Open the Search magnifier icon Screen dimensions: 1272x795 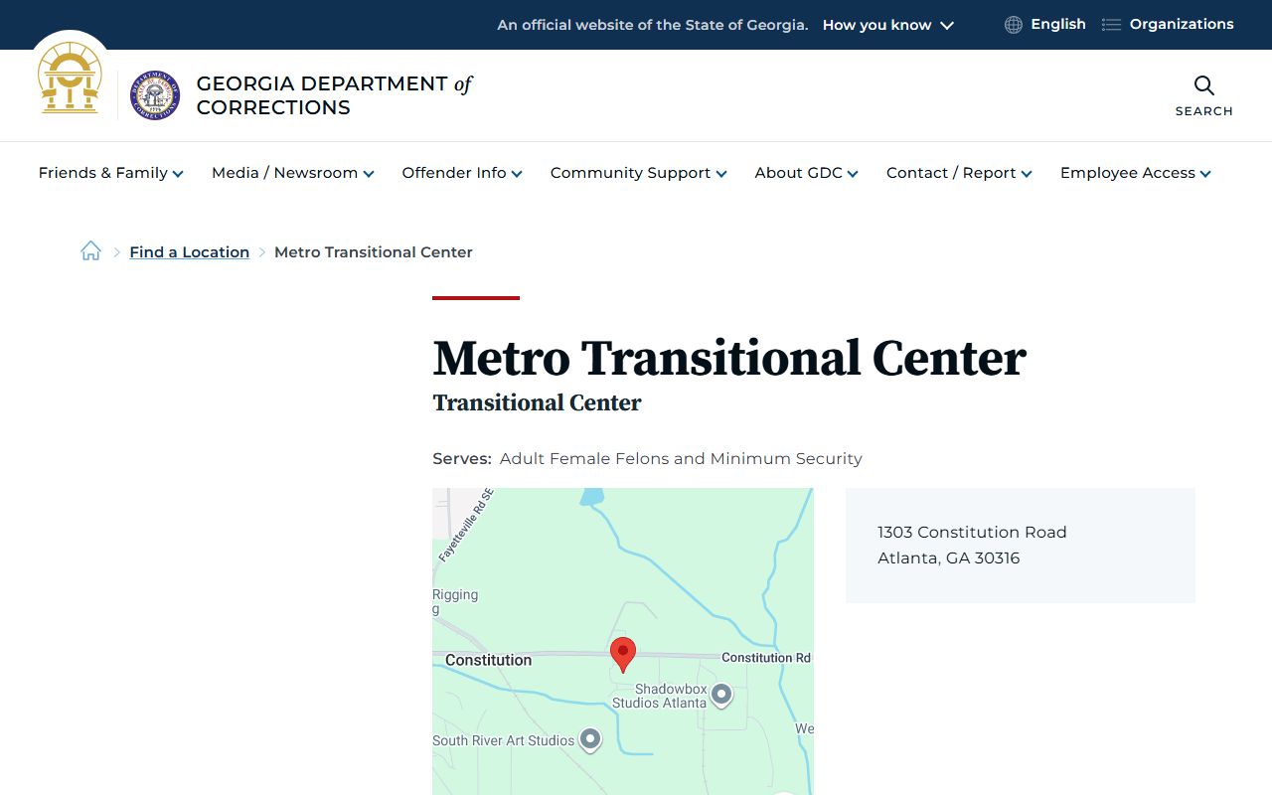point(1204,85)
